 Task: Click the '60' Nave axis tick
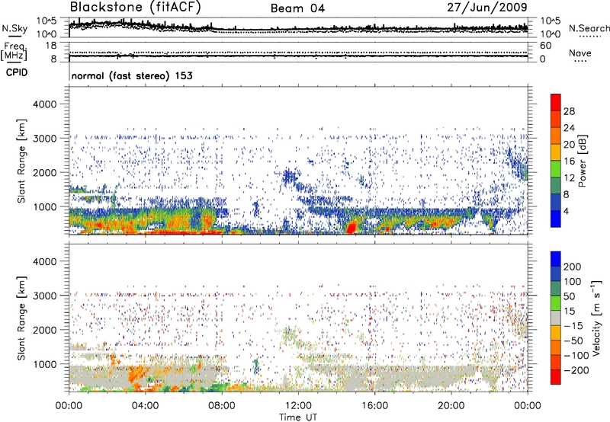click(x=545, y=46)
